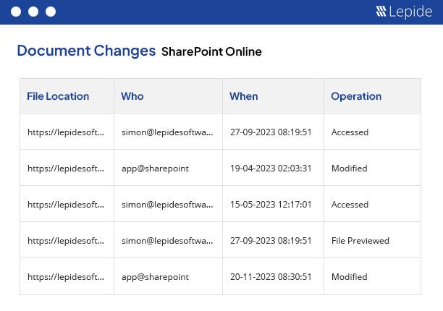The height and width of the screenshot is (311, 443).
Task: Open file location in 20-11-2023 row
Action: tap(66, 277)
